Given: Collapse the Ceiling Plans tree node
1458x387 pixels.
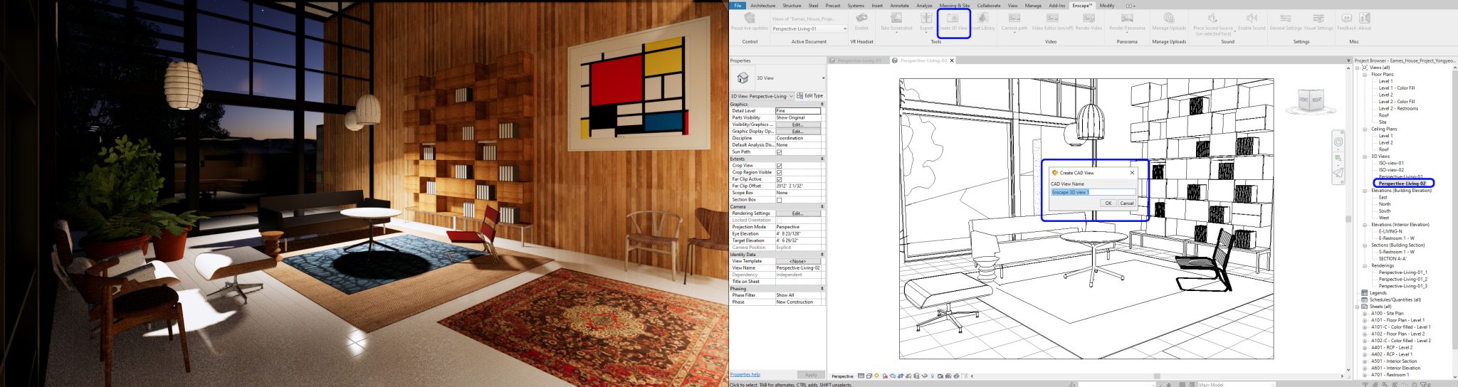Looking at the screenshot, I should (x=1365, y=129).
